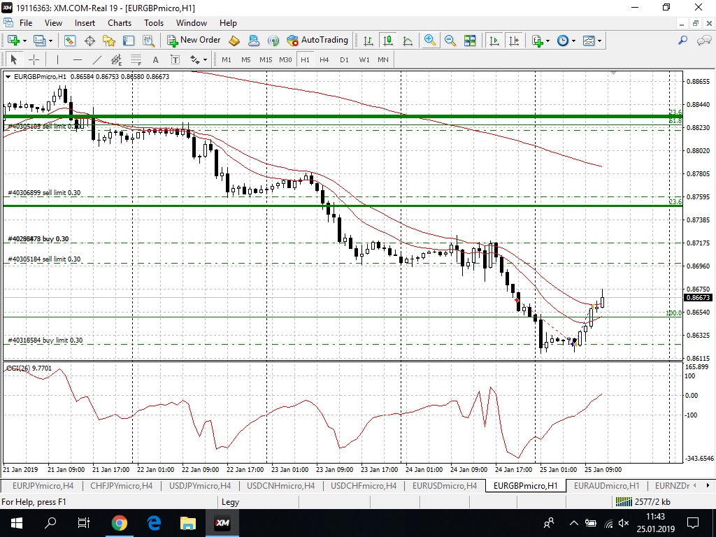Click the sell limit 0.30 order line label
Screen dimensions: 716x537
[x=44, y=193]
